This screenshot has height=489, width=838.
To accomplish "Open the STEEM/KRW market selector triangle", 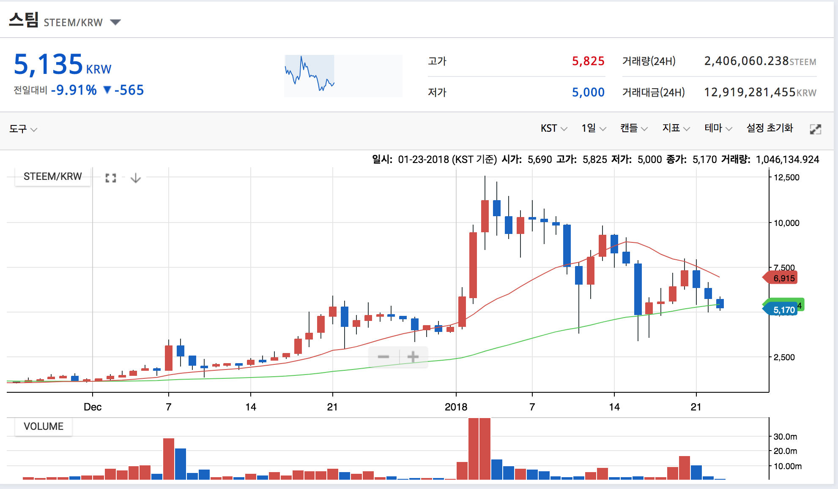I will [x=115, y=22].
